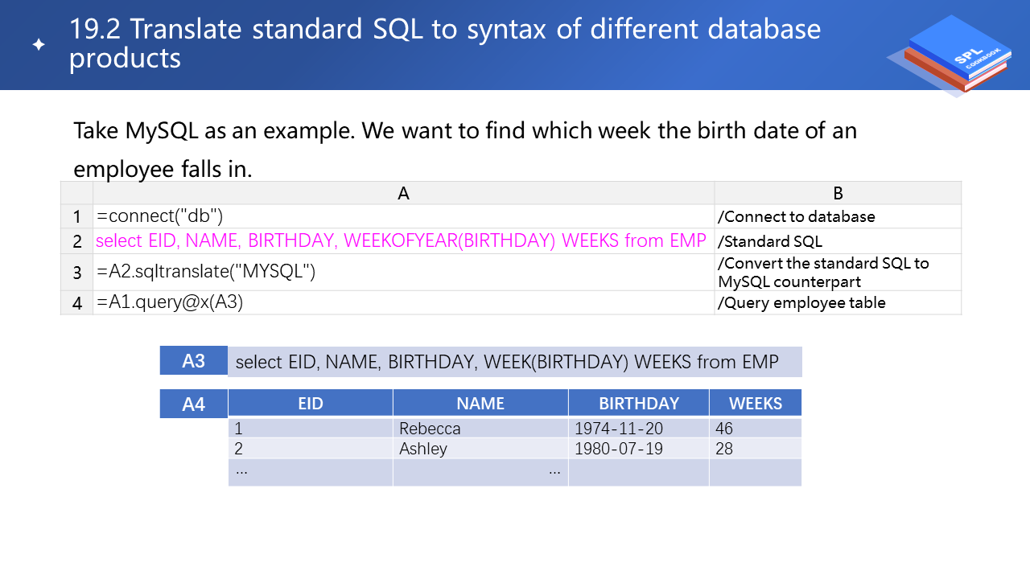
Task: Click the blue A3 result label
Action: [x=193, y=361]
